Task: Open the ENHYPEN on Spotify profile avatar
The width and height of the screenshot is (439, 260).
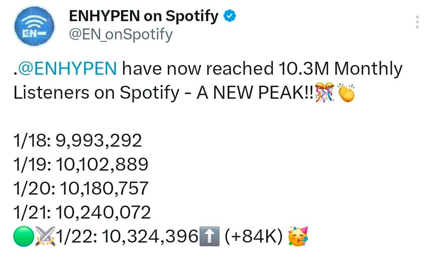Action: tap(35, 26)
